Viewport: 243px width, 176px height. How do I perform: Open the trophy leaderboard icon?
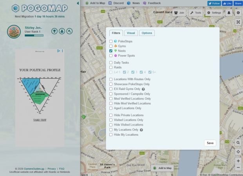pos(54,31)
